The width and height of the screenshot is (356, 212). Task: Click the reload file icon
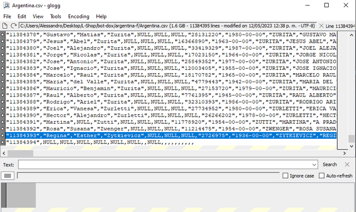click(x=13, y=26)
